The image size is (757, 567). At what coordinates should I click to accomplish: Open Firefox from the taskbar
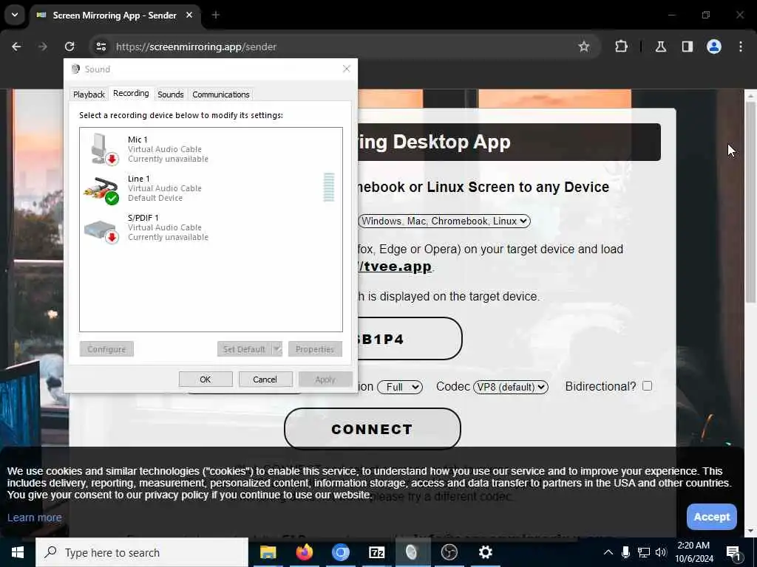(x=304, y=552)
